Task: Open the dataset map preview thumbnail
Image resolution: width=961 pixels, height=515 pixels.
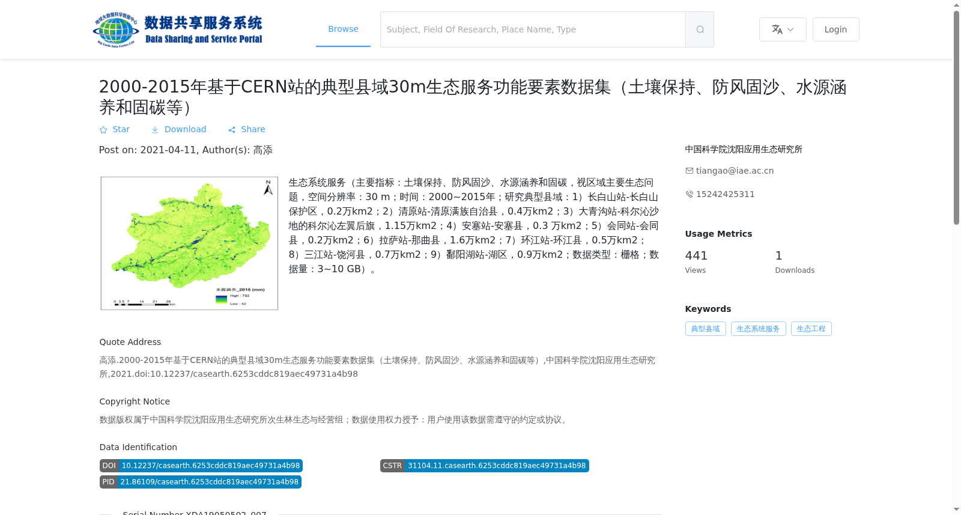Action: (189, 243)
